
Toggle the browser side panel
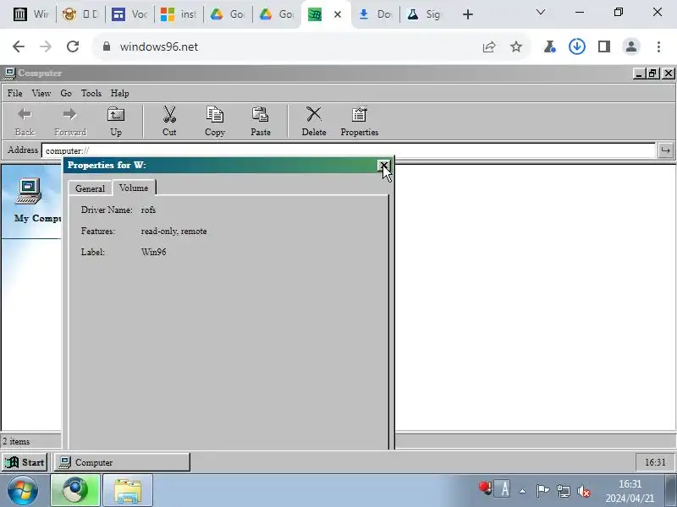[604, 46]
